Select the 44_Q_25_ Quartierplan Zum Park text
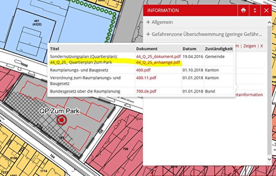The width and height of the screenshot is (276, 176). tap(81, 62)
